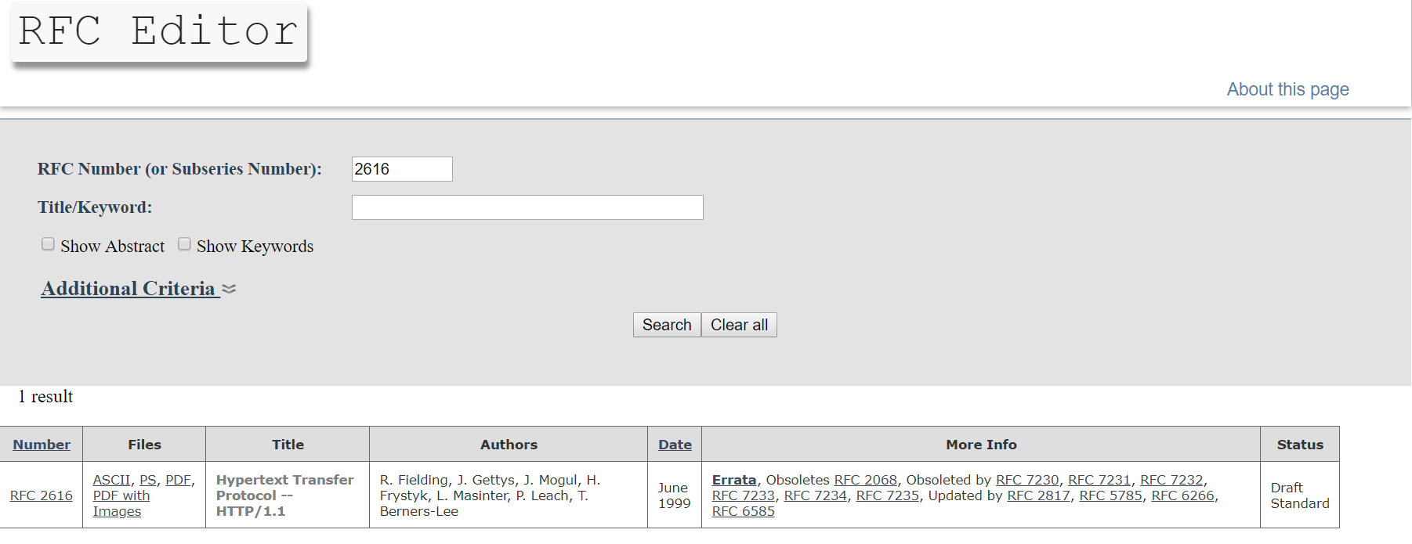Open the RFC 7230 link

click(x=1027, y=480)
